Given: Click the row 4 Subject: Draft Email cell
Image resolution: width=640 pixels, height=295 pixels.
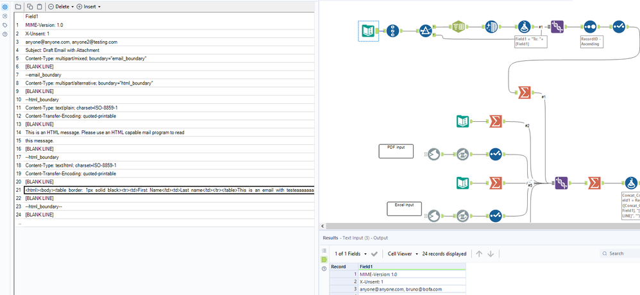Looking at the screenshot, I should (x=169, y=50).
